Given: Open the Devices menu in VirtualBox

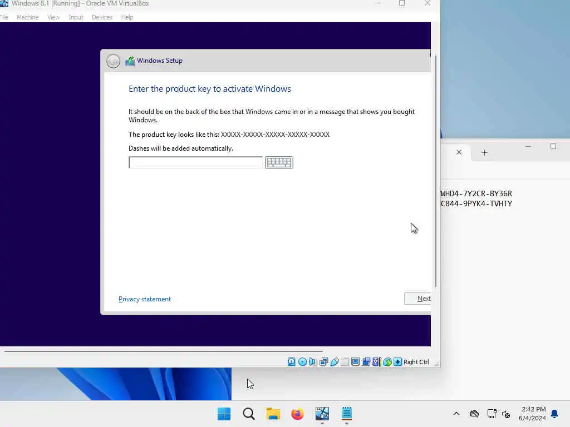Looking at the screenshot, I should [x=102, y=17].
